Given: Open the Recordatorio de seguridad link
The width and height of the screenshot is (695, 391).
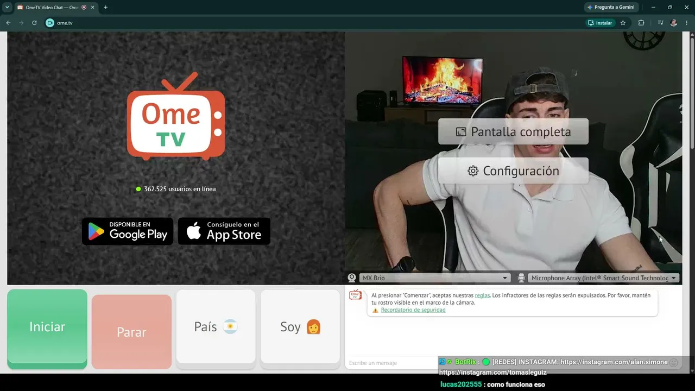Looking at the screenshot, I should [413, 310].
